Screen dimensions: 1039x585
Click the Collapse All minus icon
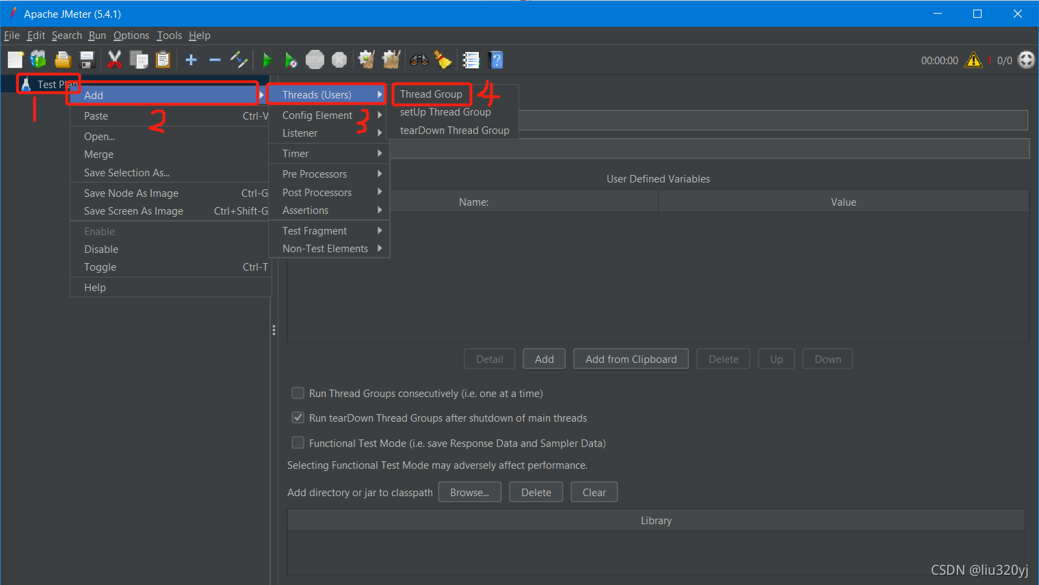pos(215,60)
